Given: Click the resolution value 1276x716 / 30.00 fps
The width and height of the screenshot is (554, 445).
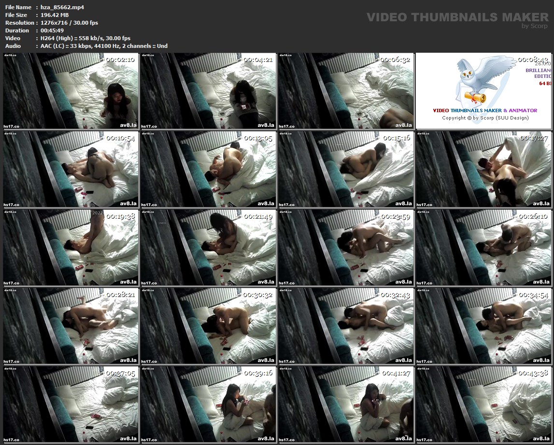Looking at the screenshot, I should click(69, 23).
